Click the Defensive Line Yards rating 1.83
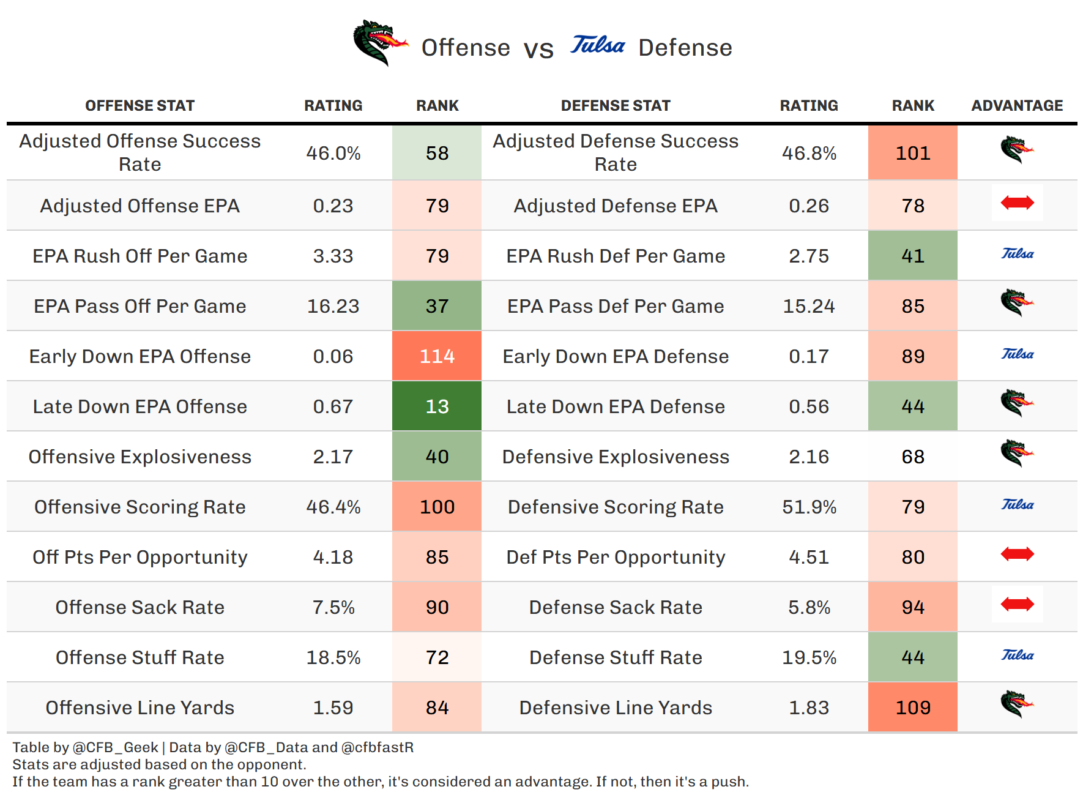Viewport: 1083px width, 803px height. click(809, 708)
